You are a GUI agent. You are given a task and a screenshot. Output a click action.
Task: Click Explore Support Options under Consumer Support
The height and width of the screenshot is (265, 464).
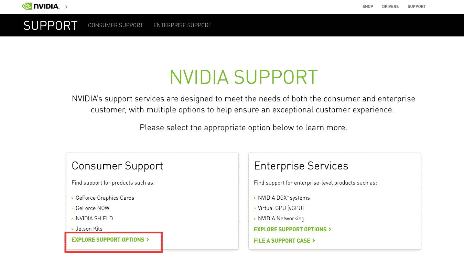click(110, 240)
